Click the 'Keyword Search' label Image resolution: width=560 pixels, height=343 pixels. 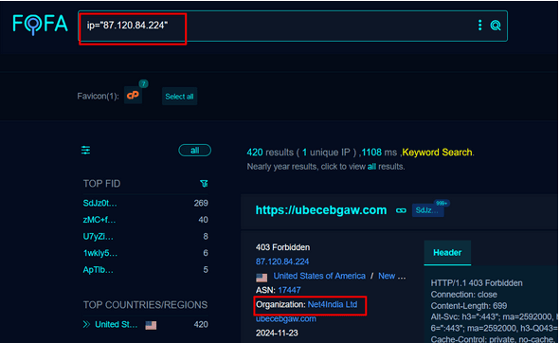click(437, 153)
